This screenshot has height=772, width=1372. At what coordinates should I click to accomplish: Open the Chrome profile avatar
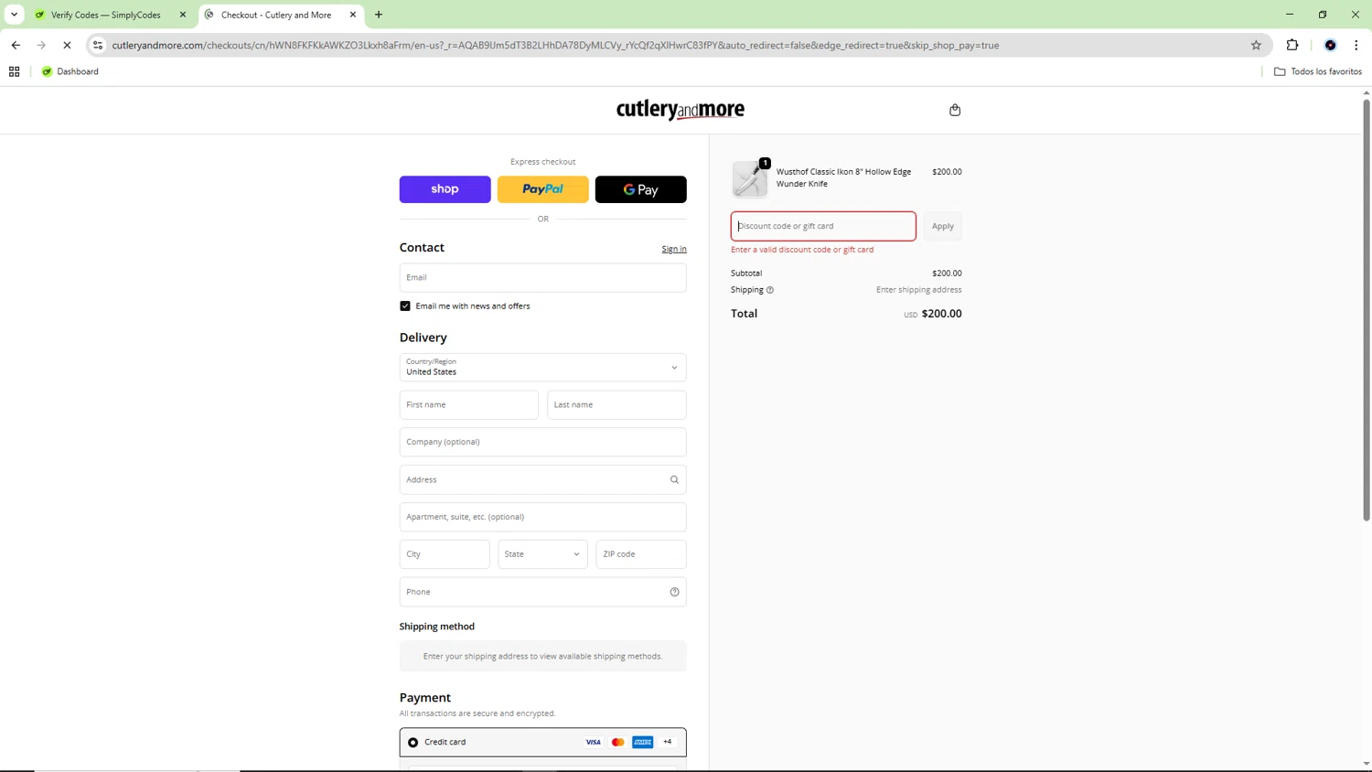pos(1330,45)
